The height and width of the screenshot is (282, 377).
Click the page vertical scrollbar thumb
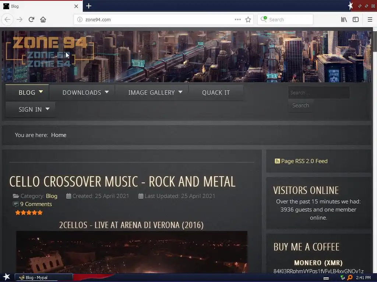[x=375, y=41]
